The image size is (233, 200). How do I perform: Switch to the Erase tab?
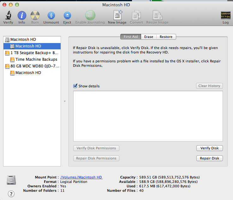point(149,37)
